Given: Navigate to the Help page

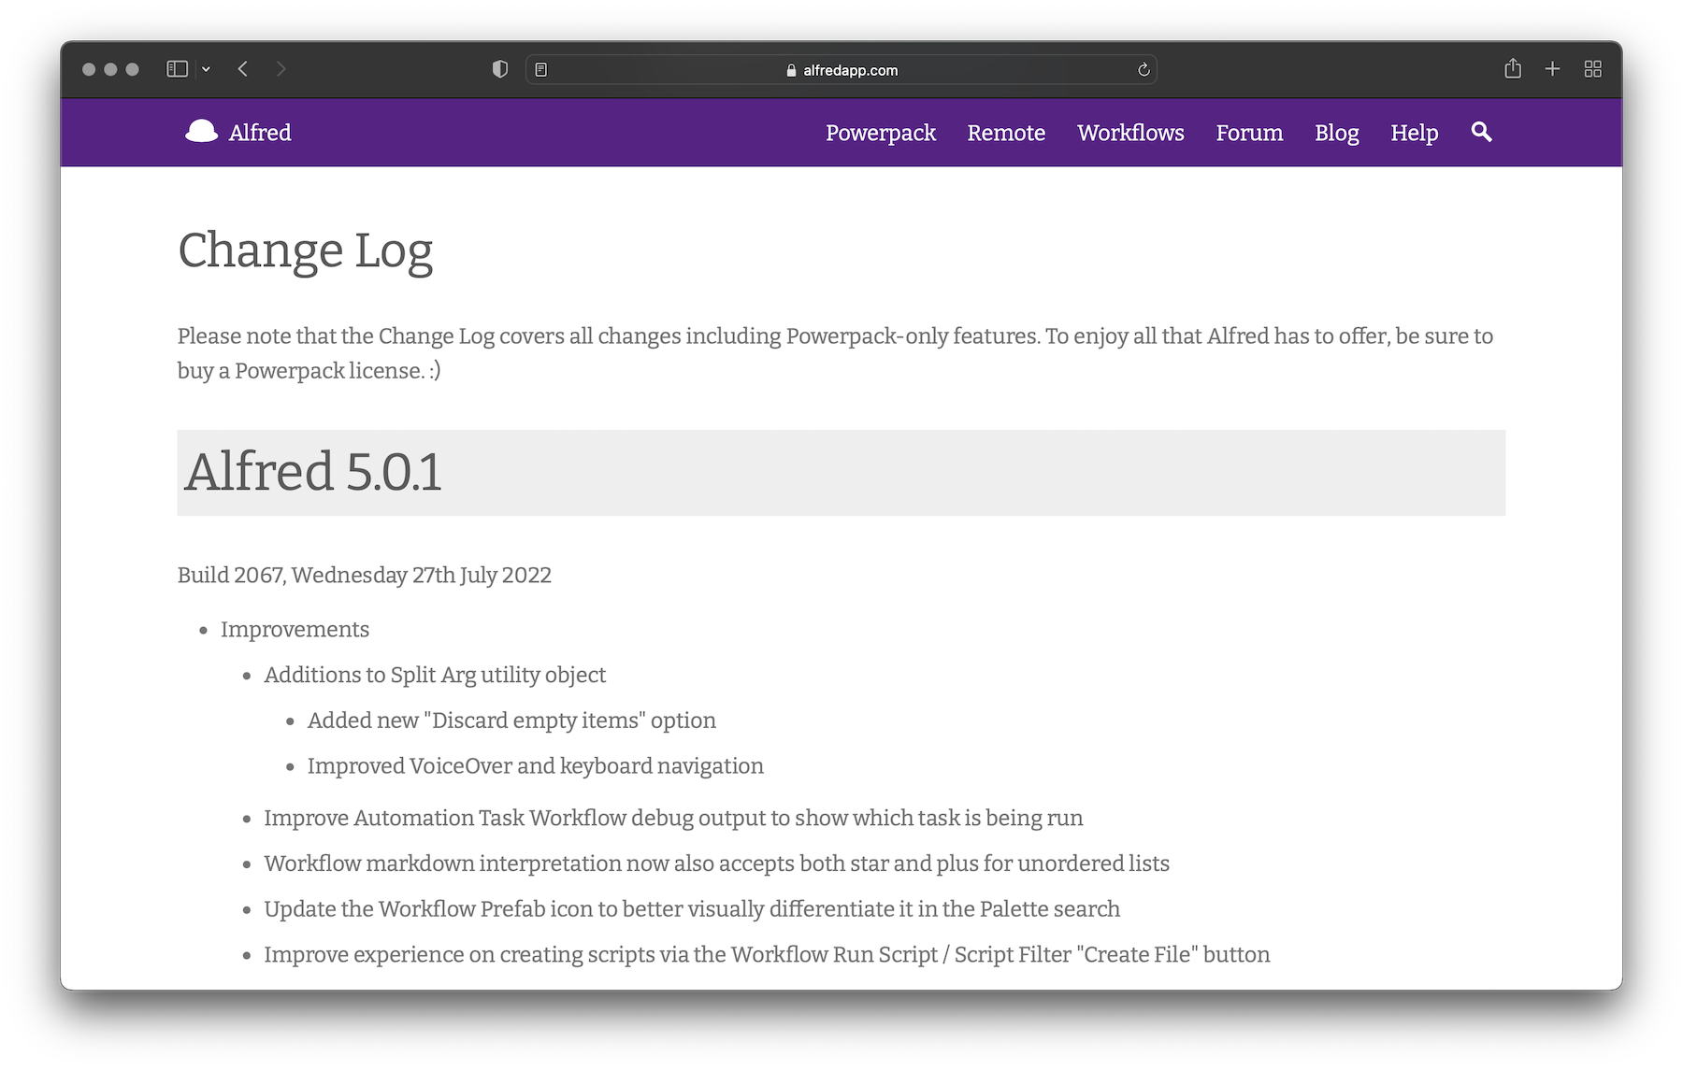Looking at the screenshot, I should pyautogui.click(x=1414, y=133).
